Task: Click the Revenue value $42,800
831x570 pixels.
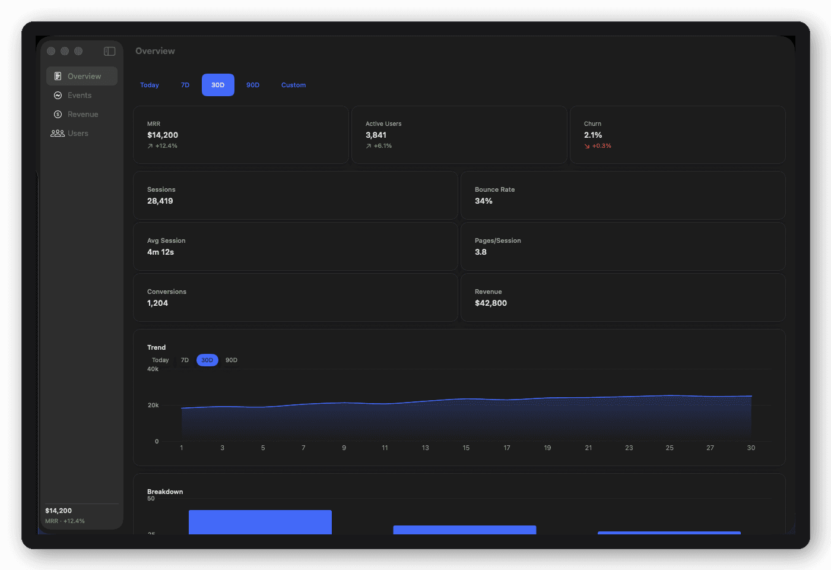Action: point(491,303)
